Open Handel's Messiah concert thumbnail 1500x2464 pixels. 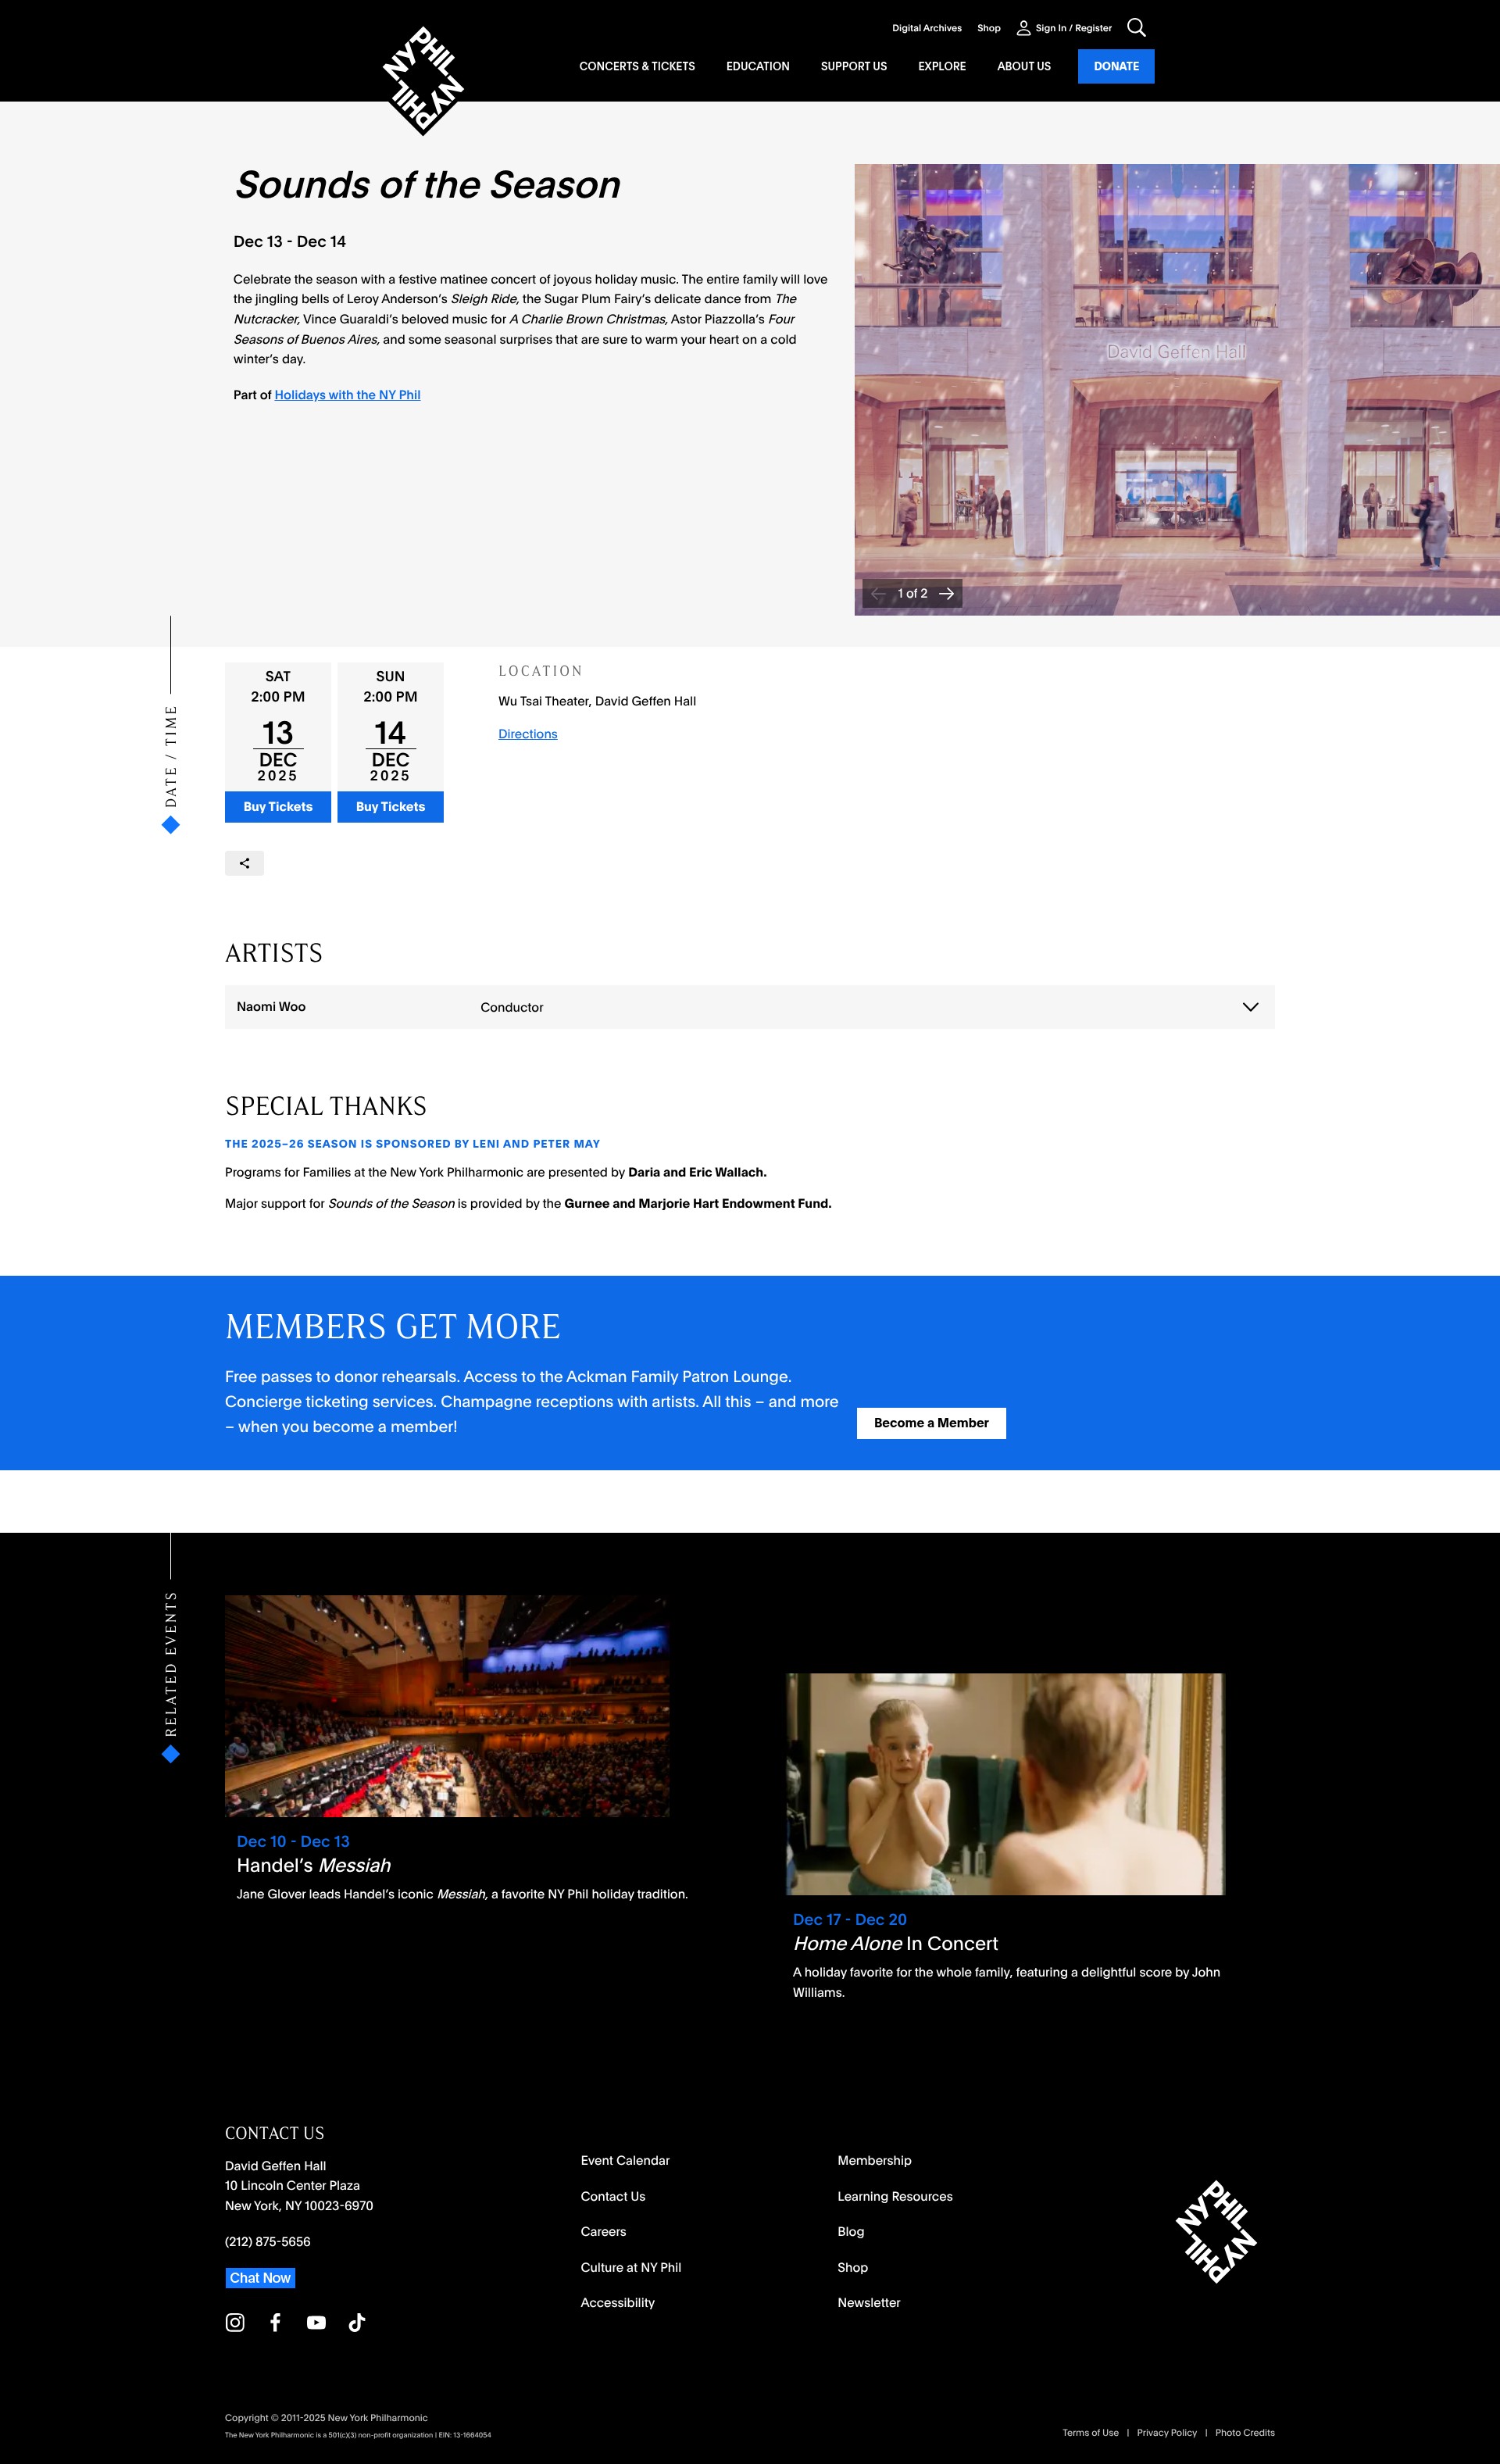coord(447,1706)
